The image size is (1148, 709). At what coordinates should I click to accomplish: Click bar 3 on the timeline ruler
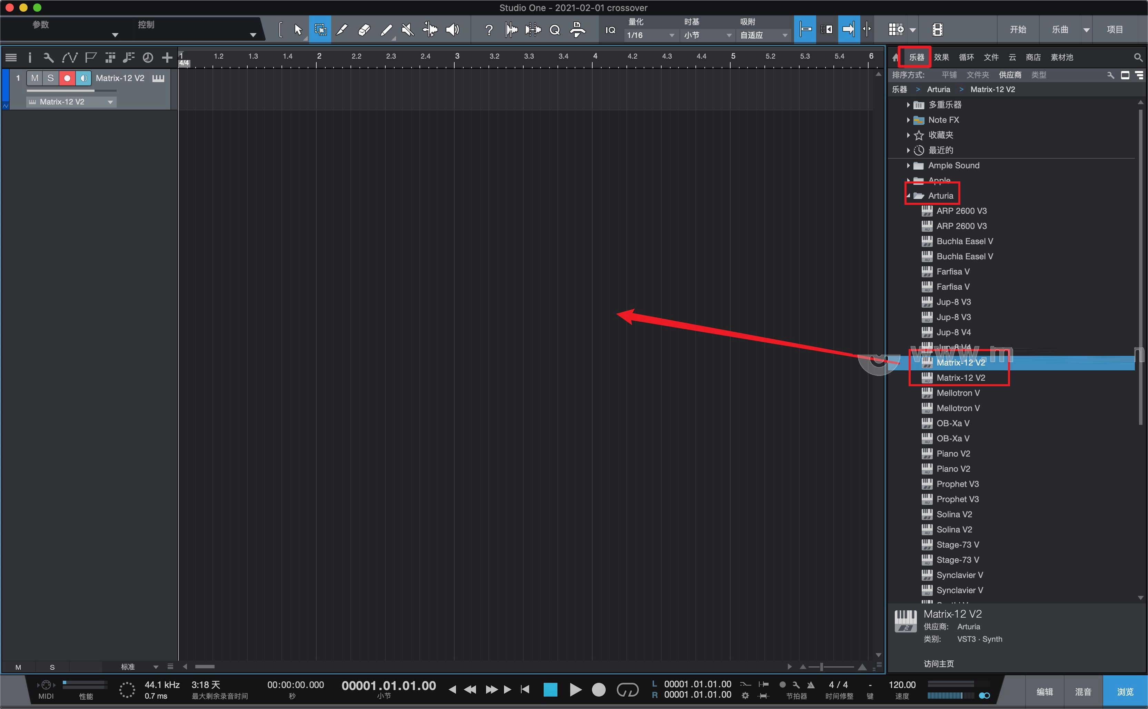point(457,56)
